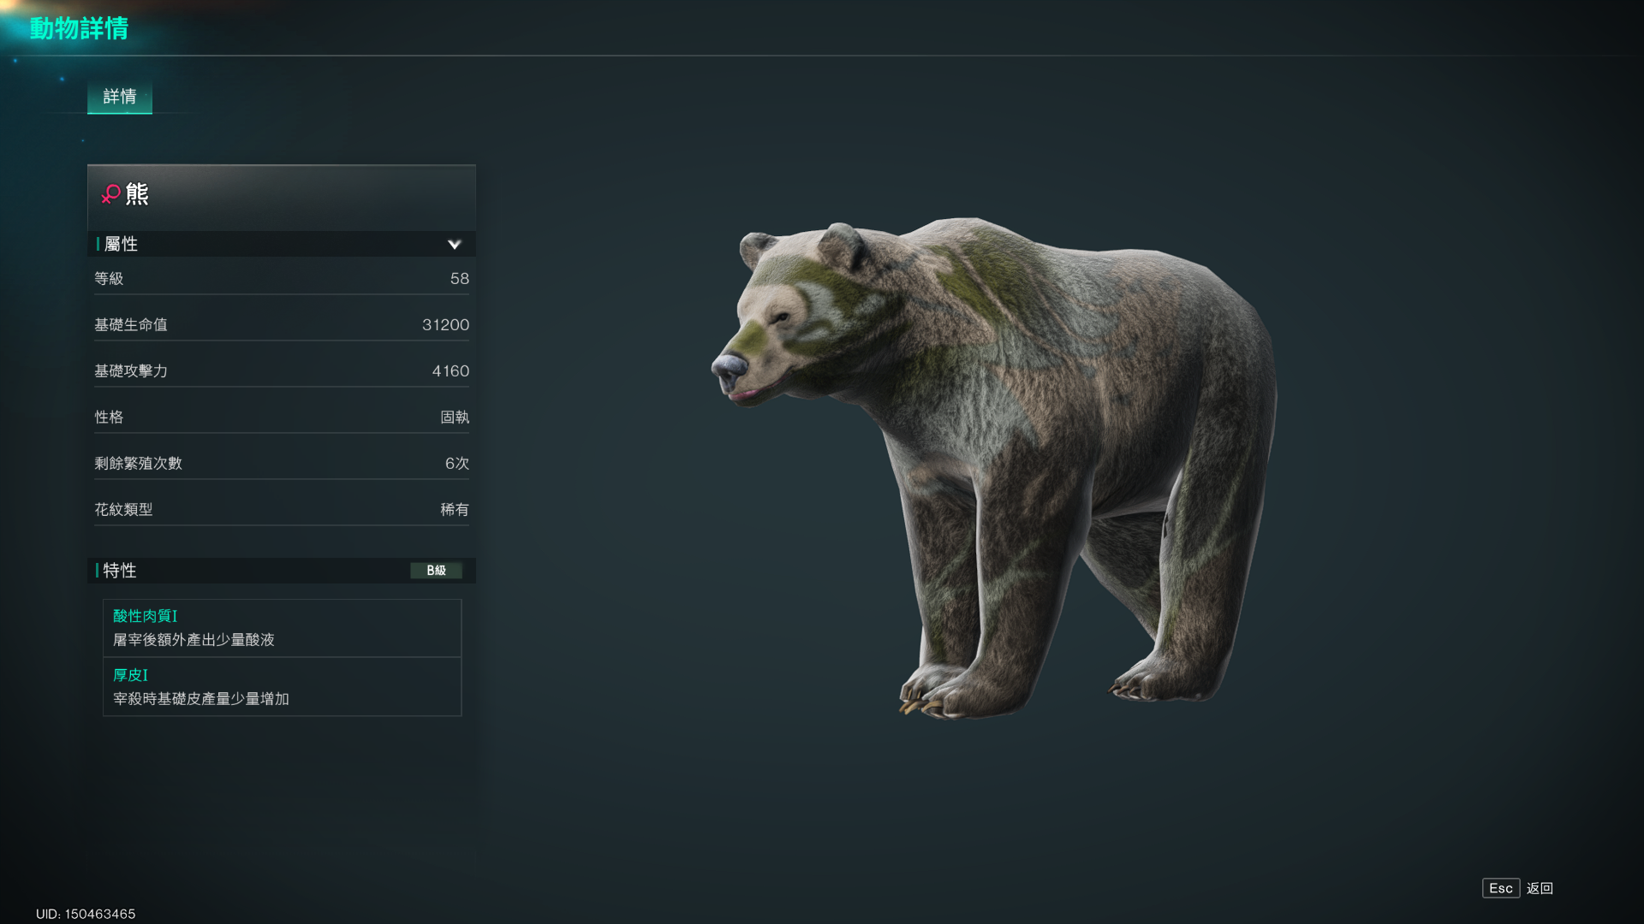Click the Esc key button
The image size is (1644, 924).
click(x=1501, y=888)
